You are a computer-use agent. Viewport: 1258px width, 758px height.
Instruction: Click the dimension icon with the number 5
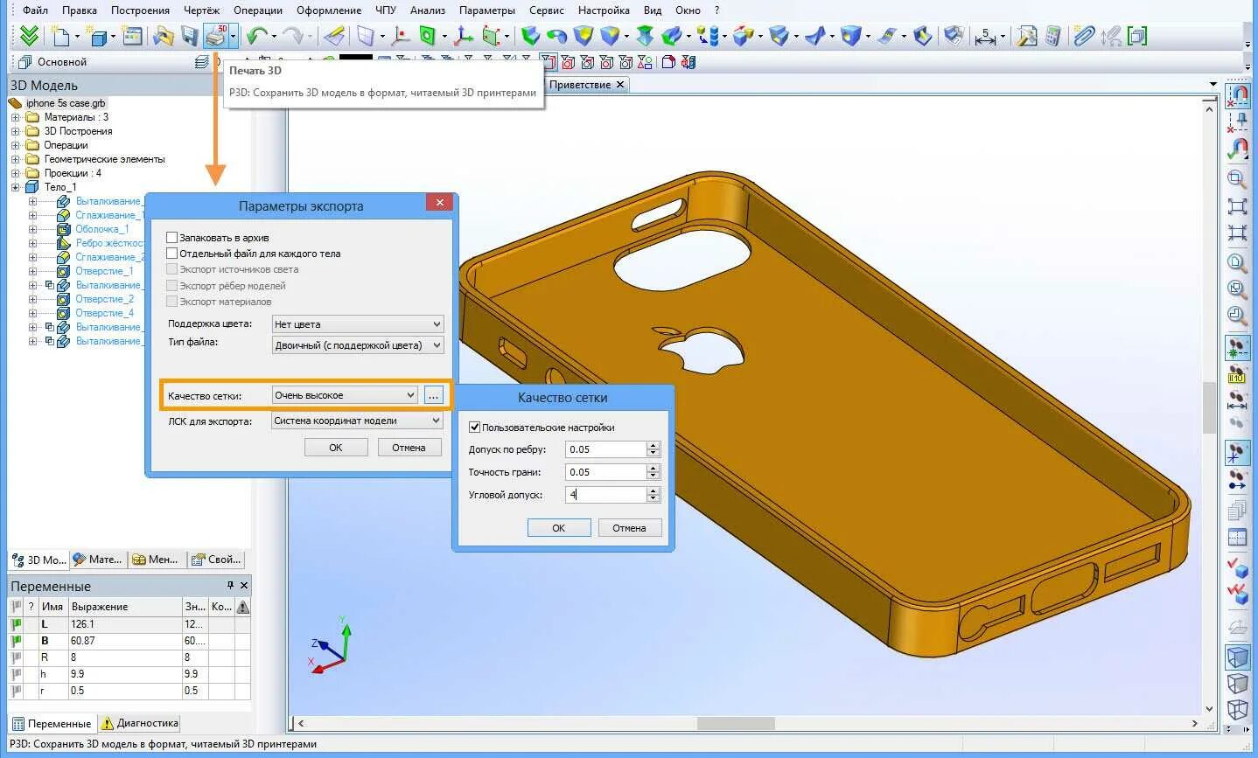(986, 36)
